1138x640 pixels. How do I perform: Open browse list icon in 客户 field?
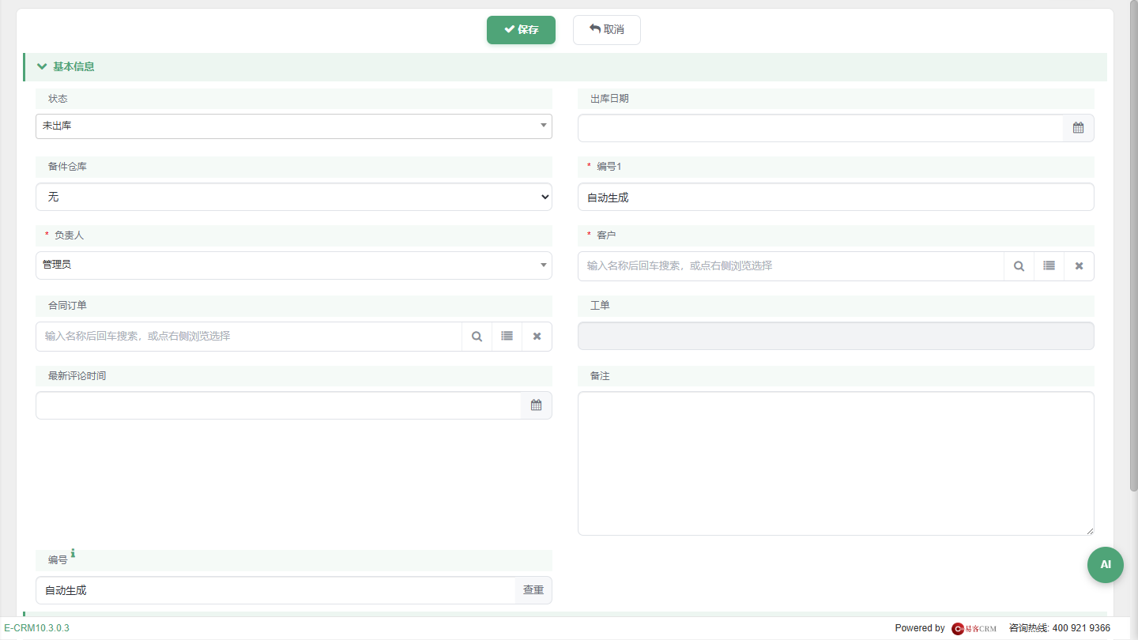point(1049,266)
